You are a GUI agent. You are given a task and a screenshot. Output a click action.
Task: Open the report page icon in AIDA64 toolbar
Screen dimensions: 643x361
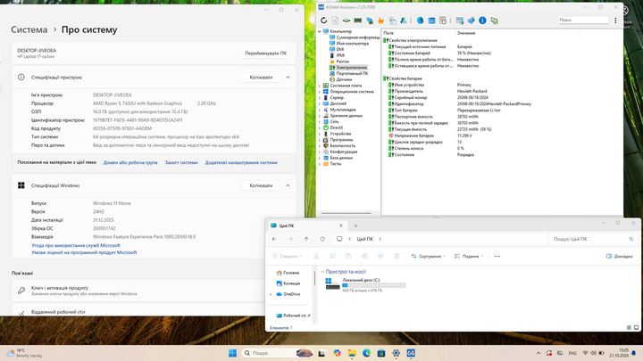click(335, 20)
